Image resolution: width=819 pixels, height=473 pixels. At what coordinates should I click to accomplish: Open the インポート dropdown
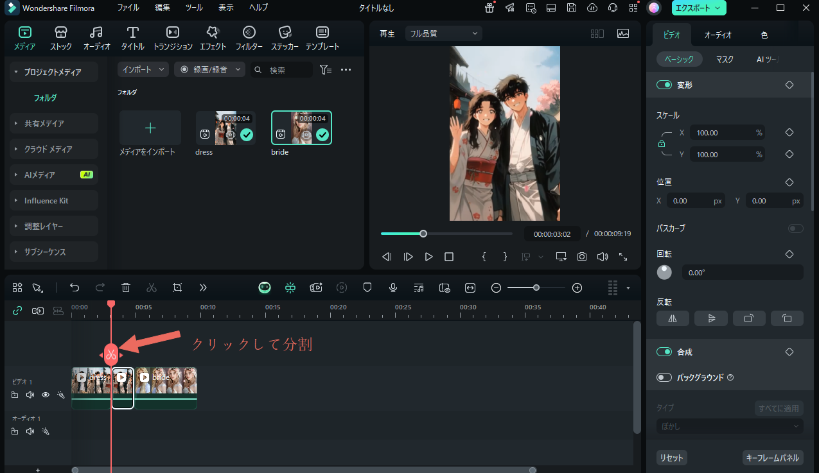[x=143, y=69]
